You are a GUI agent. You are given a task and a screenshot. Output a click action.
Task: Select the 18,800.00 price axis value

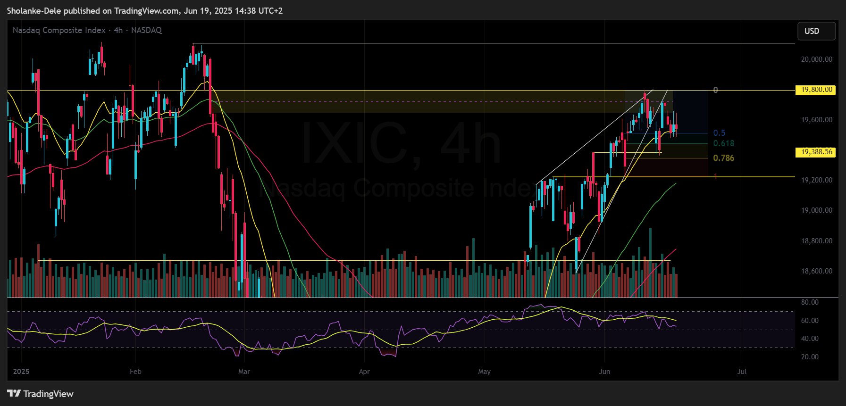pyautogui.click(x=817, y=241)
